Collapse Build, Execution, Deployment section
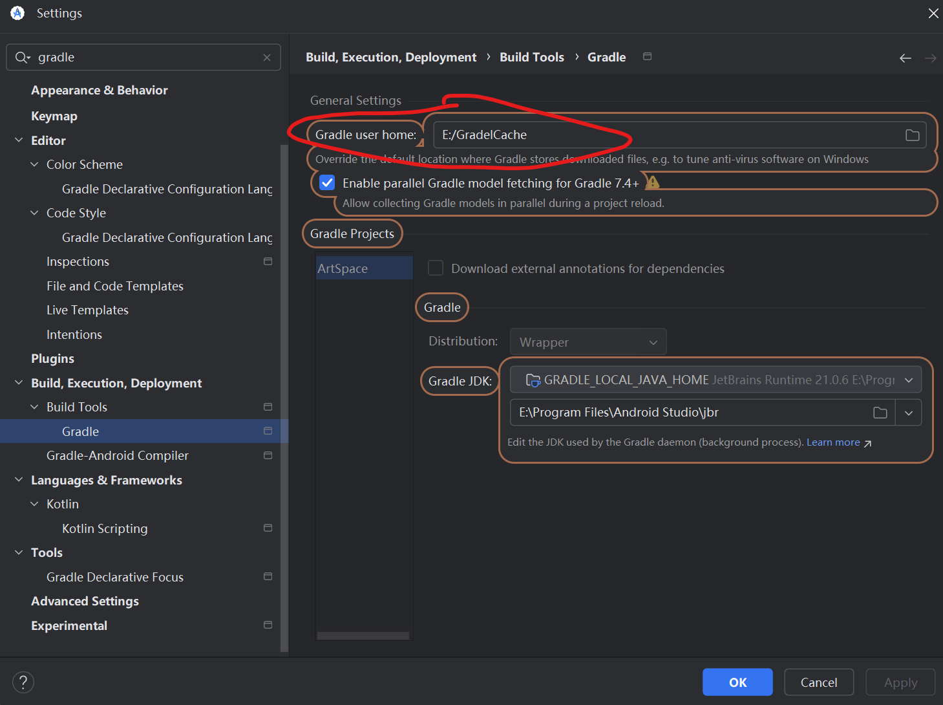Image resolution: width=943 pixels, height=705 pixels. point(19,383)
